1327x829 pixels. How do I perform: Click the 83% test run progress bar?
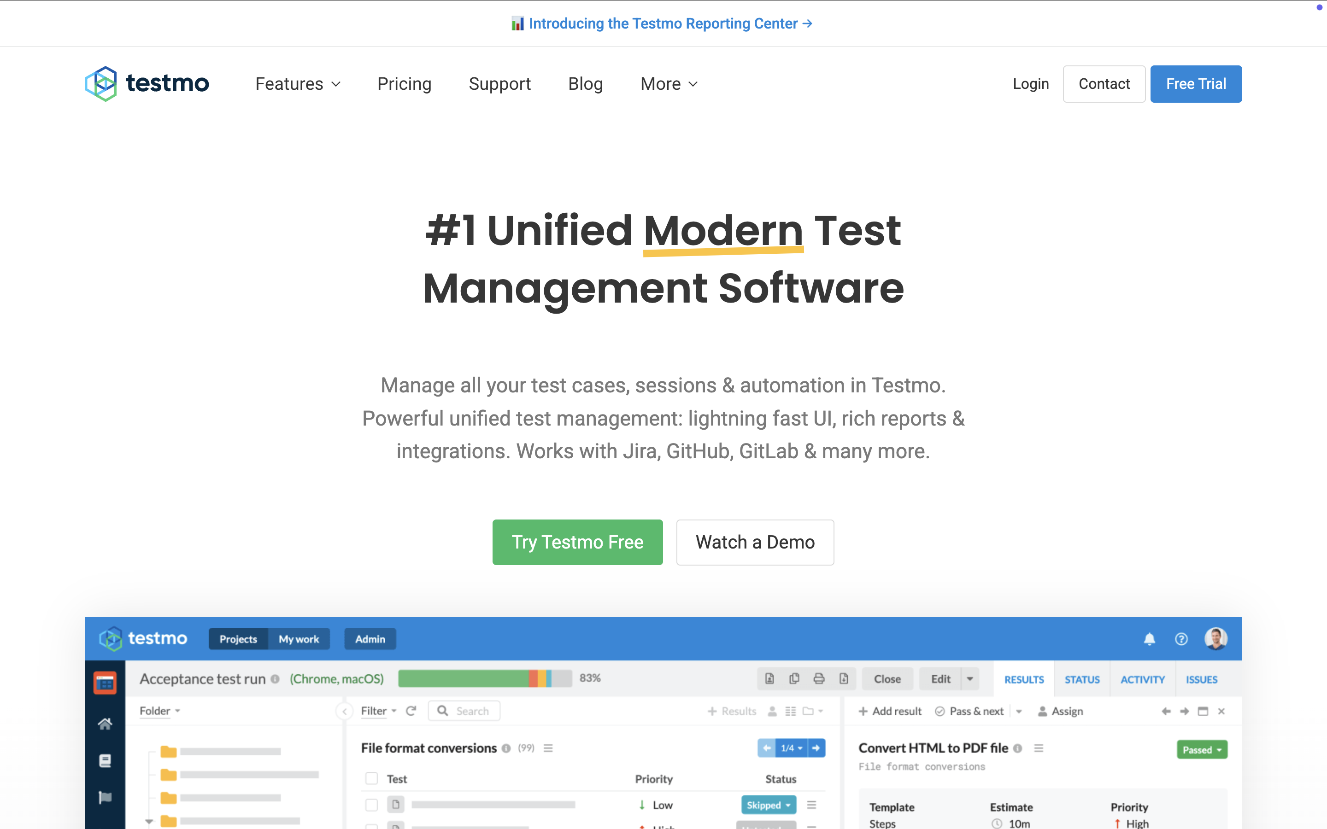pyautogui.click(x=485, y=678)
